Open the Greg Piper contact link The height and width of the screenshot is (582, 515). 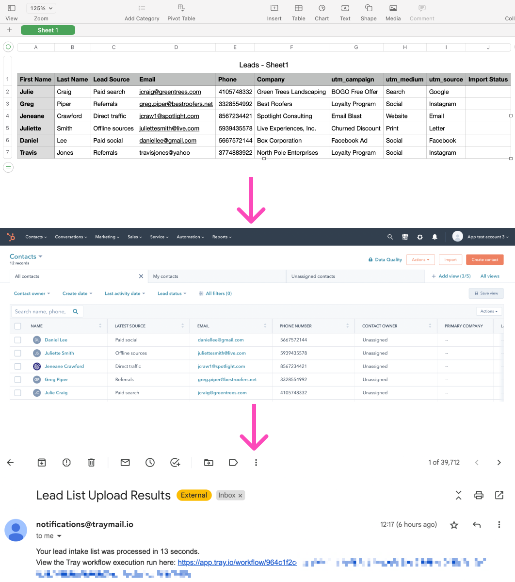(x=56, y=379)
